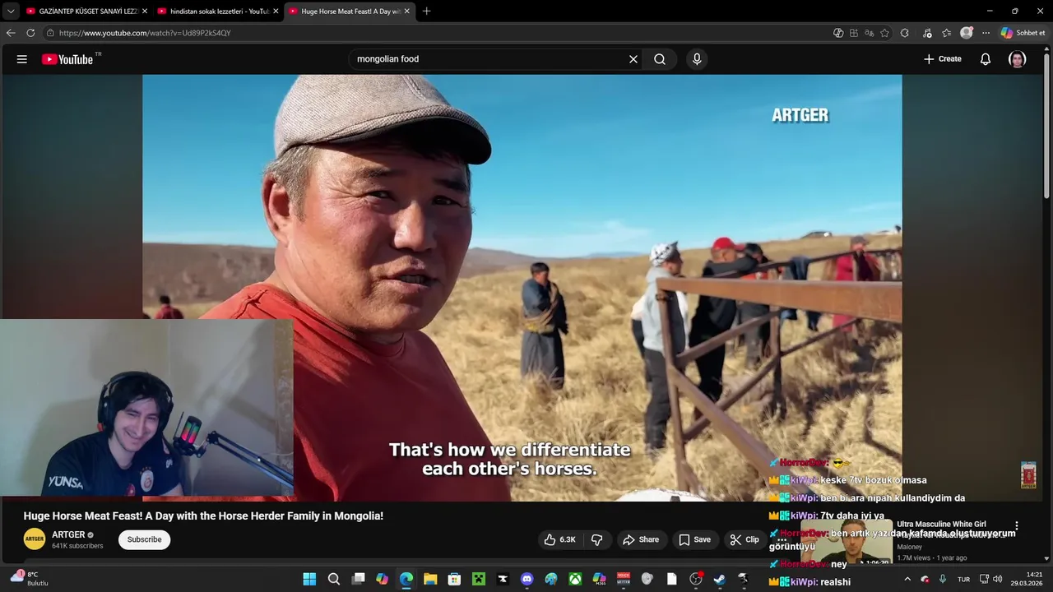This screenshot has height=592, width=1053.
Task: Open the favorites list icon in toolbar
Action: coord(946,33)
